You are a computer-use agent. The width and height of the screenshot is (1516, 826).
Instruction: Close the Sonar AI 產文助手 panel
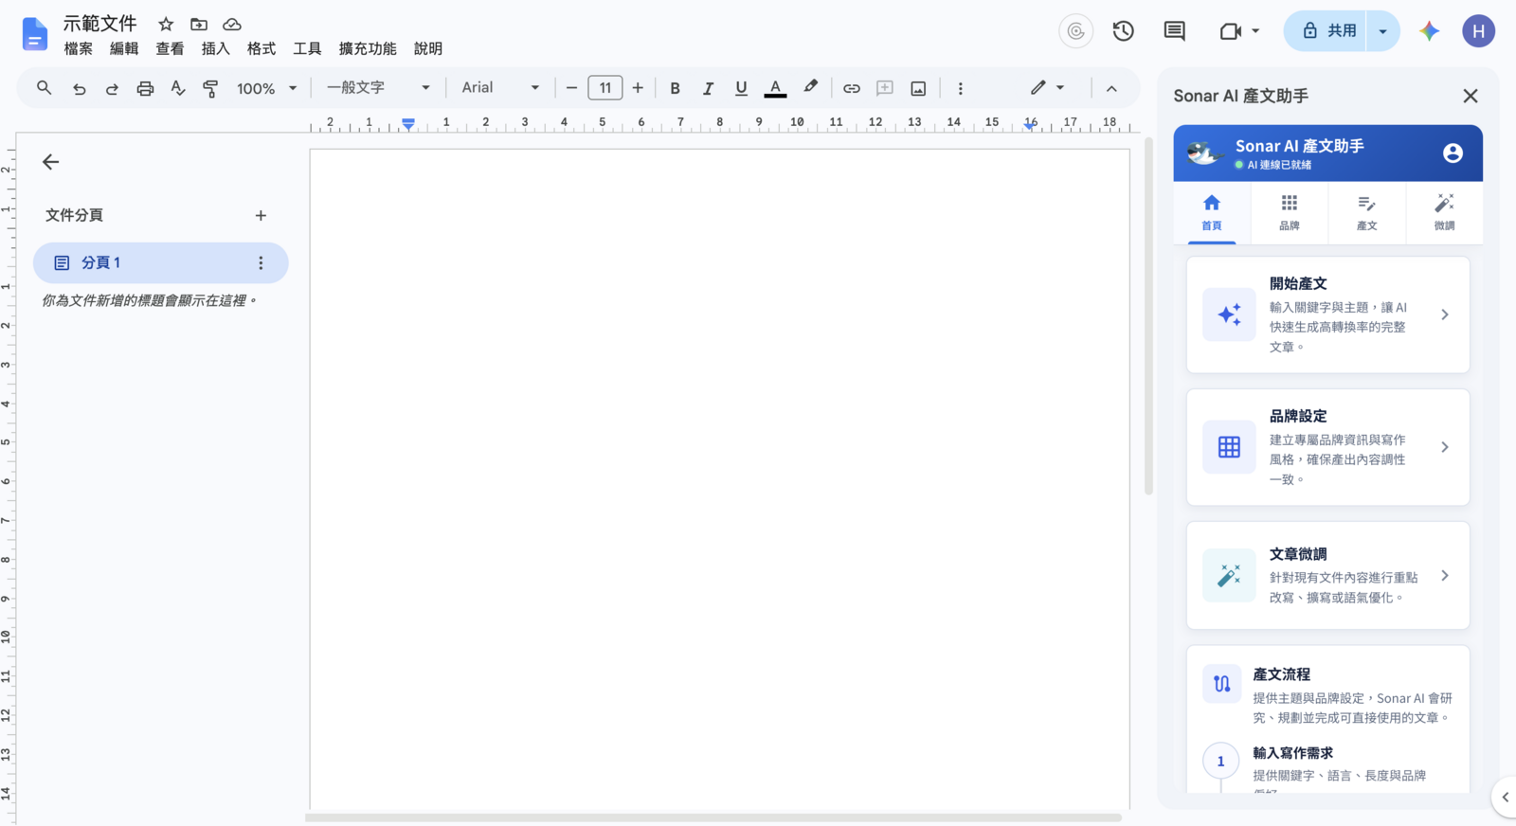click(x=1470, y=96)
